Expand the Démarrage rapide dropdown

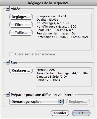click(36, 102)
